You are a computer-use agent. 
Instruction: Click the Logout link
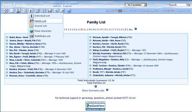click(67, 6)
